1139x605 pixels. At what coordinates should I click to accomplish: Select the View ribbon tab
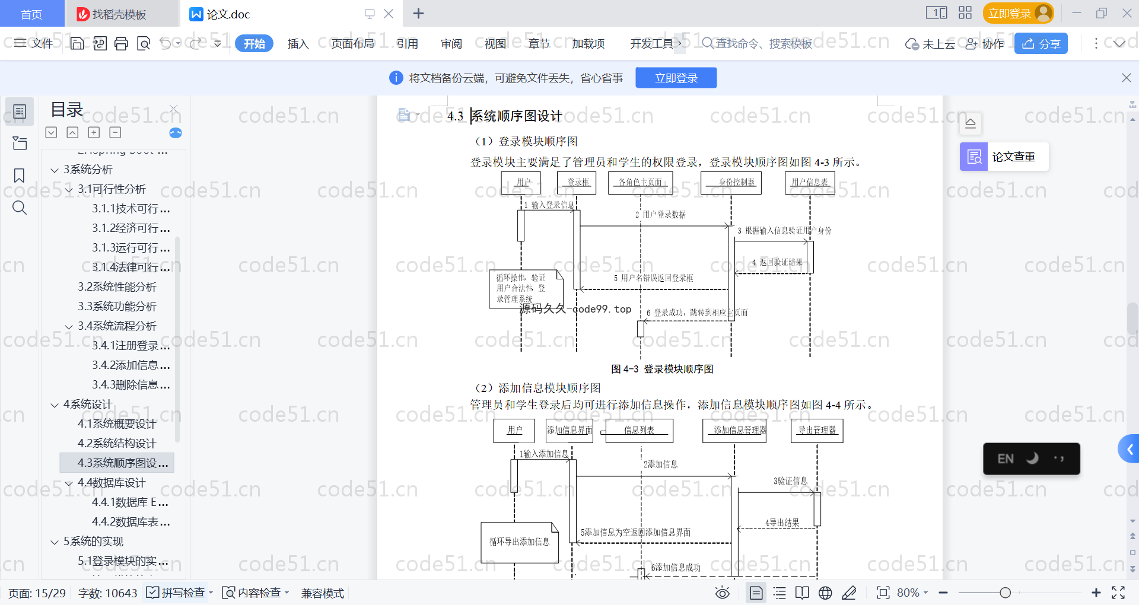click(495, 43)
